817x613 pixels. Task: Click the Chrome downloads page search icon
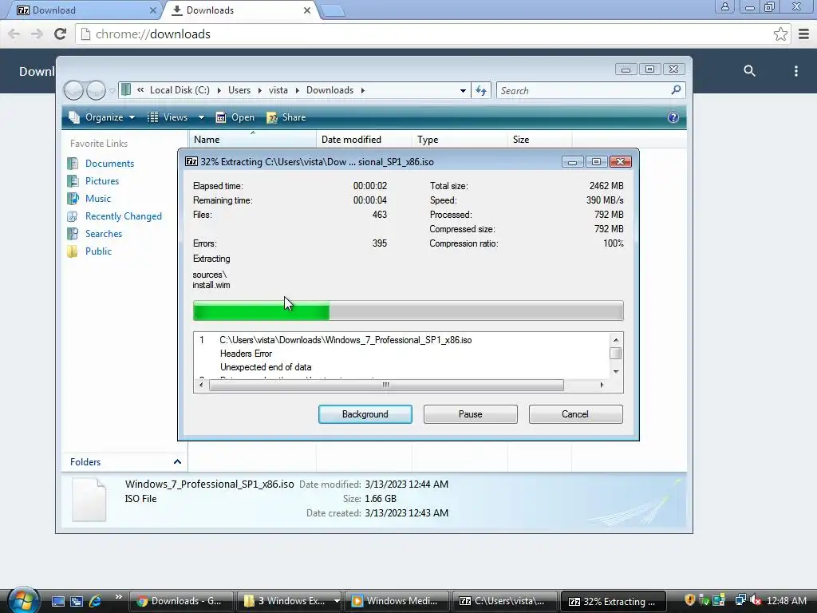pyautogui.click(x=749, y=71)
